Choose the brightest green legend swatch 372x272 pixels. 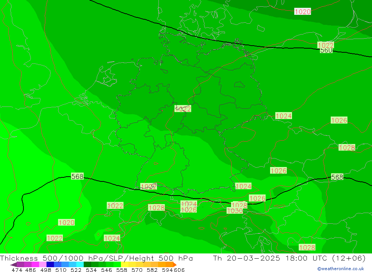(117, 265)
